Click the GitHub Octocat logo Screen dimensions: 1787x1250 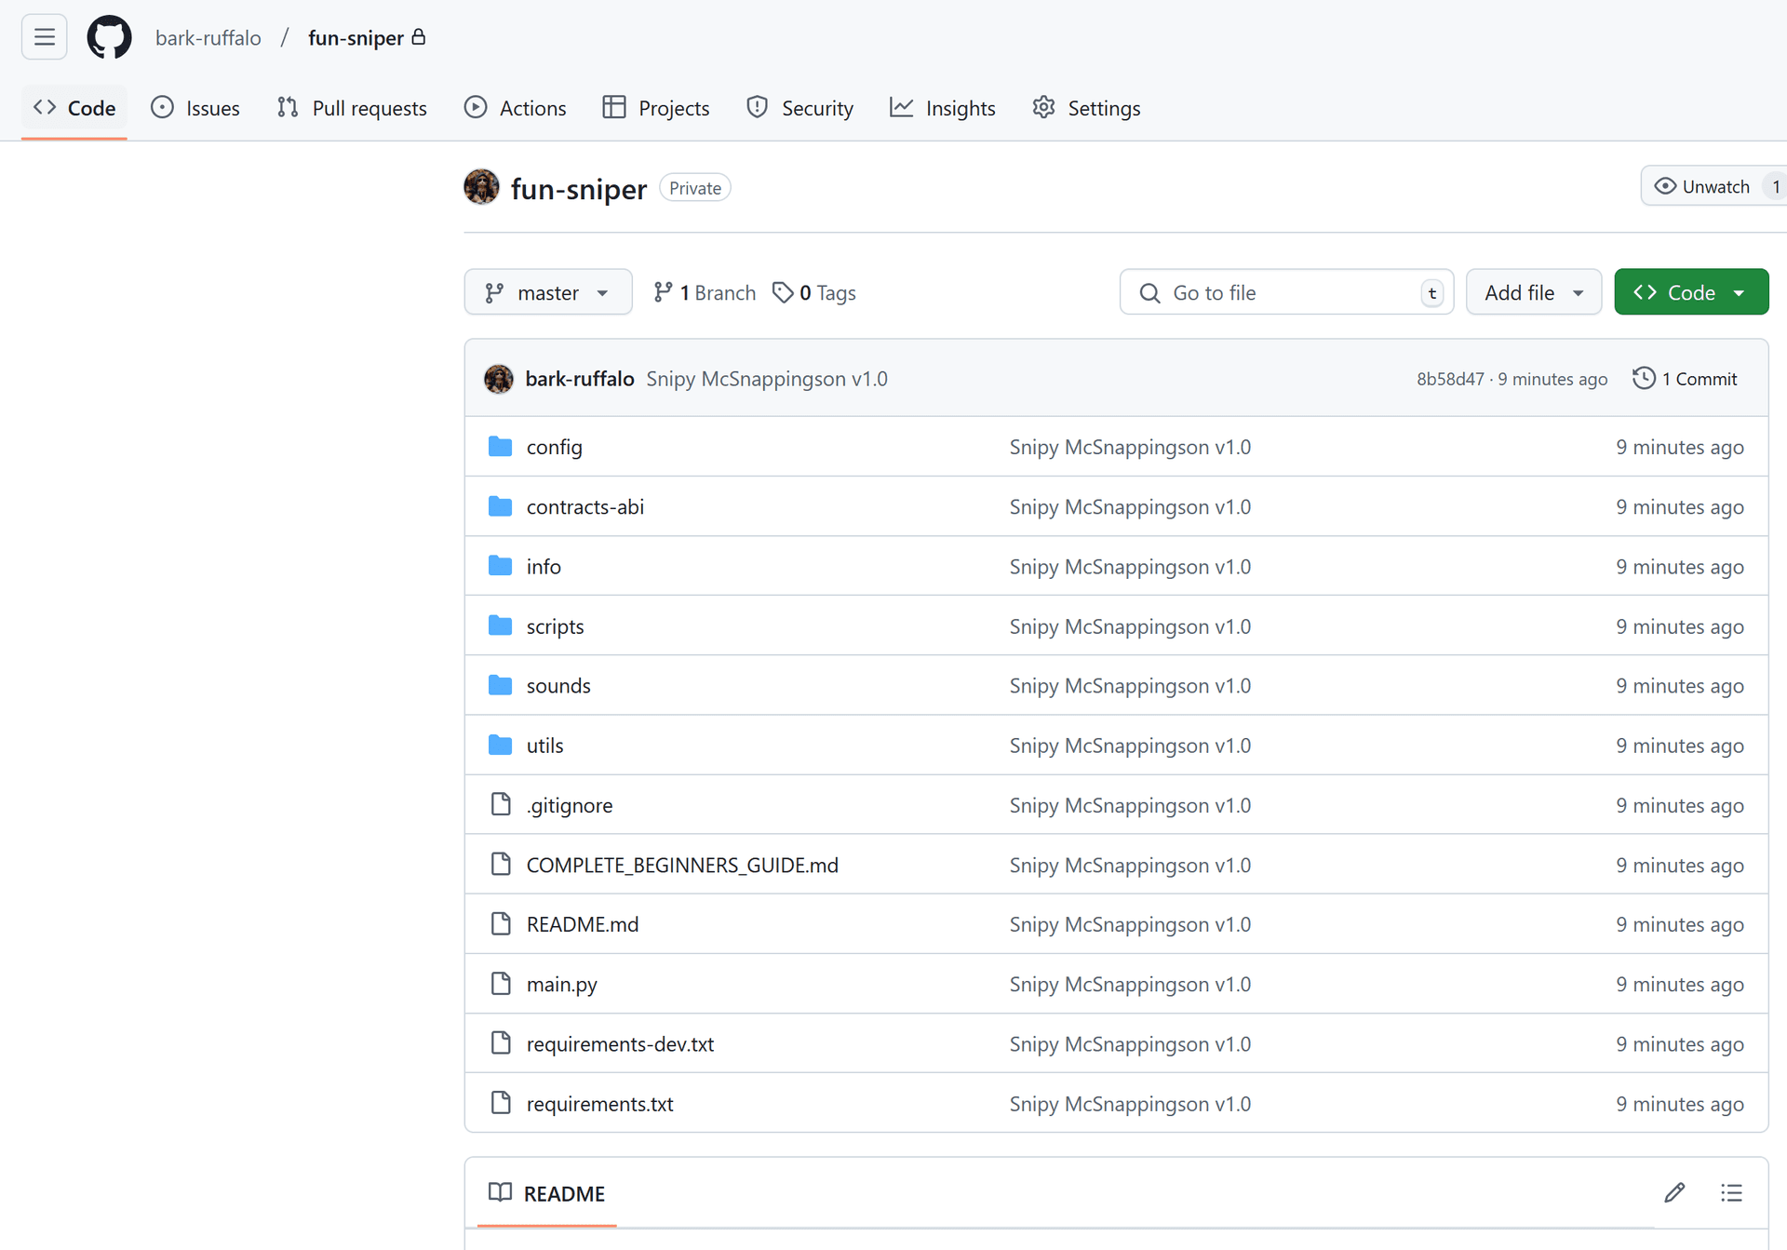point(109,37)
